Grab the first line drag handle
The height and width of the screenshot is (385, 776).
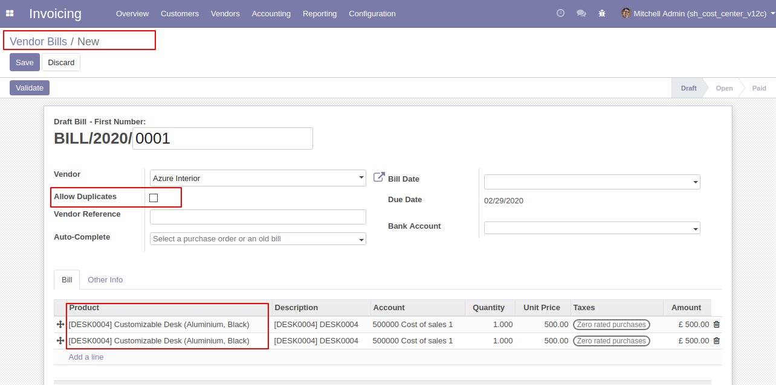pyautogui.click(x=60, y=325)
